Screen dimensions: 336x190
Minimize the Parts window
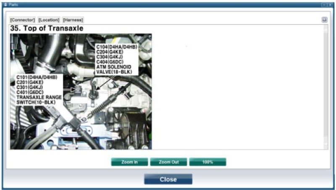click(324, 5)
